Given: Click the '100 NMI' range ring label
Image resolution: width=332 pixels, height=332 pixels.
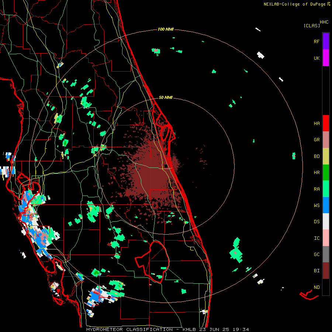Looking at the screenshot, I should pyautogui.click(x=166, y=29).
